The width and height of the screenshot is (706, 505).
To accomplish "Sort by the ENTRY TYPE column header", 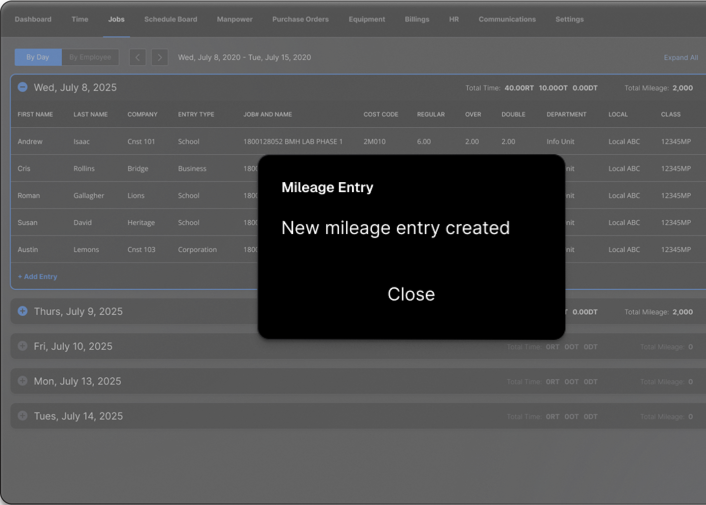I will (x=196, y=114).
